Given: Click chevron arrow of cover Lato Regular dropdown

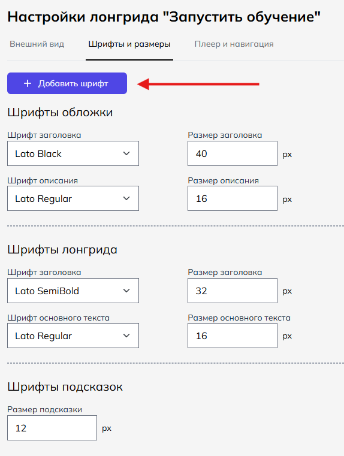Looking at the screenshot, I should click(126, 198).
